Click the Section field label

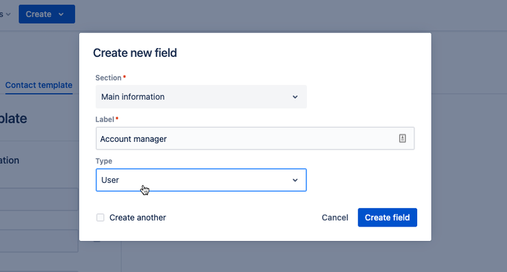pos(108,78)
